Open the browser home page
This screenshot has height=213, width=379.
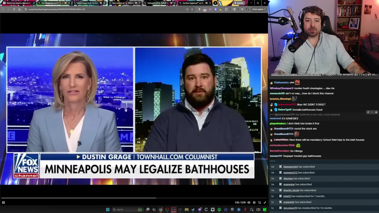(x=19, y=9)
